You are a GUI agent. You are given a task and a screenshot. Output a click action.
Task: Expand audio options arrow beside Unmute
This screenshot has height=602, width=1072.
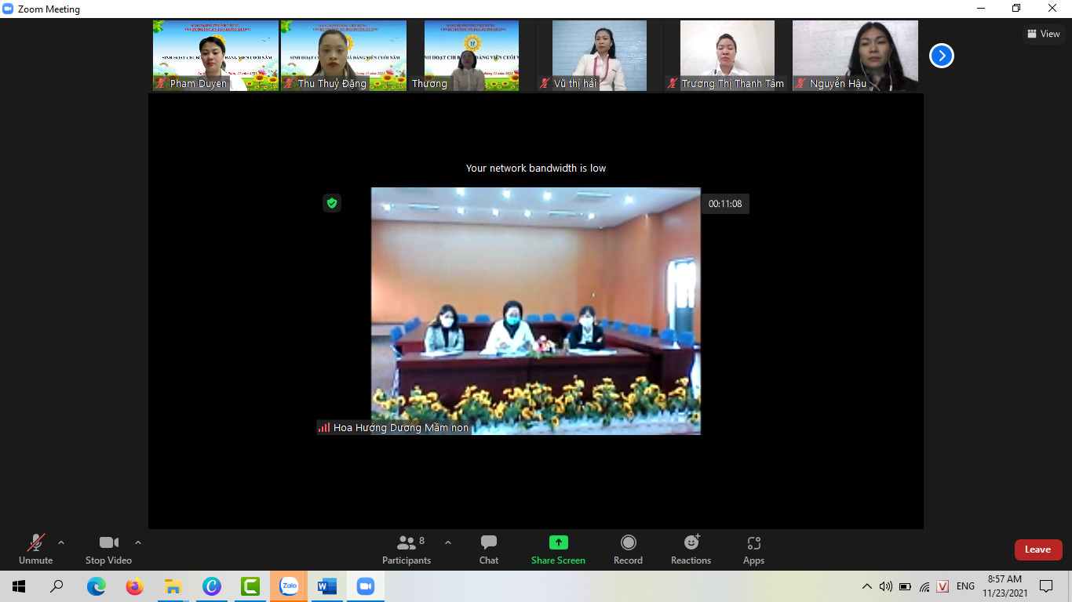click(61, 542)
